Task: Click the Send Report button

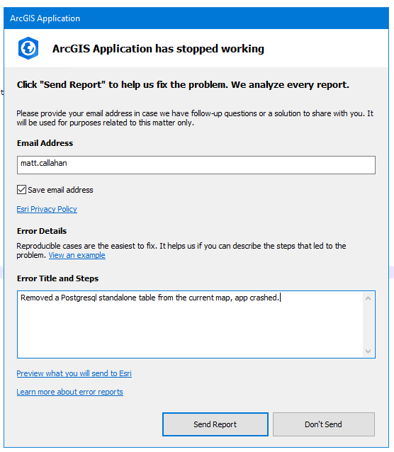Action: click(x=215, y=424)
